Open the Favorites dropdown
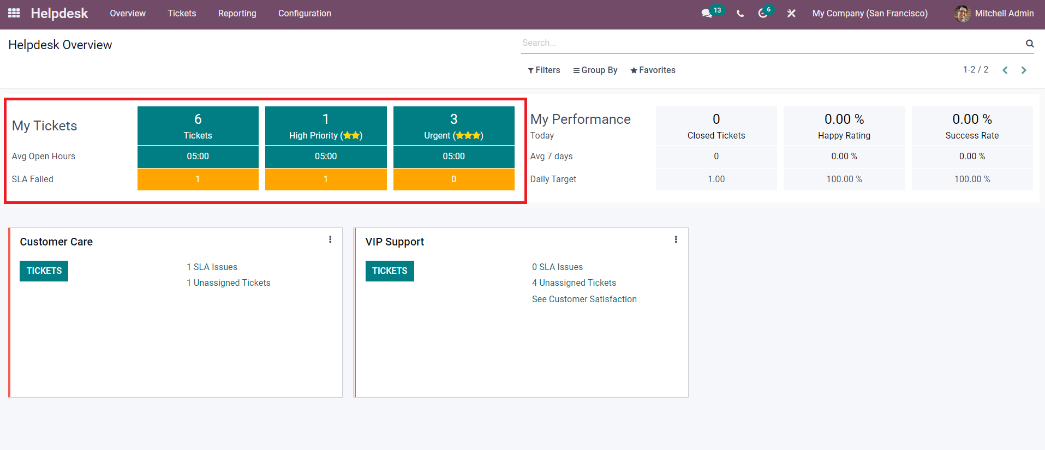 653,70
